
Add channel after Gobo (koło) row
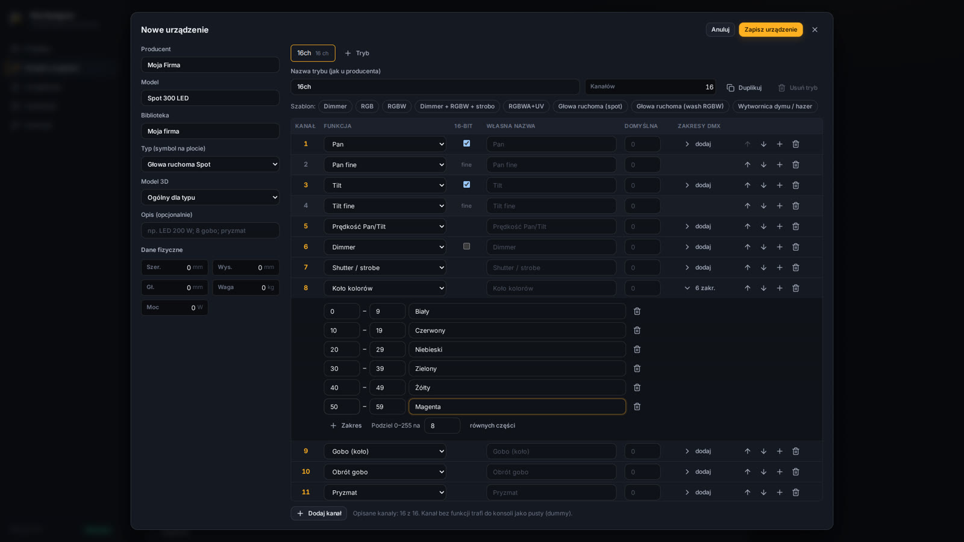tap(780, 451)
